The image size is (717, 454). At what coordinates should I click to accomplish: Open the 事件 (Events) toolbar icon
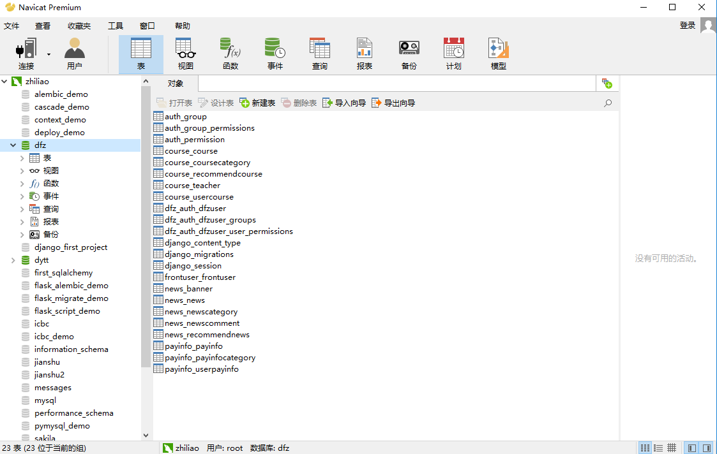pos(275,54)
